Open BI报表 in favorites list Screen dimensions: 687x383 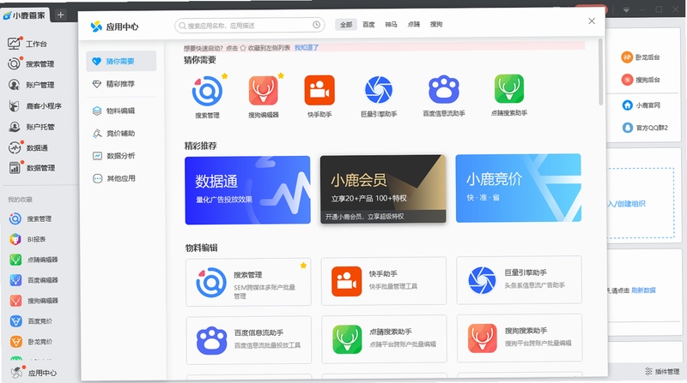(28, 239)
